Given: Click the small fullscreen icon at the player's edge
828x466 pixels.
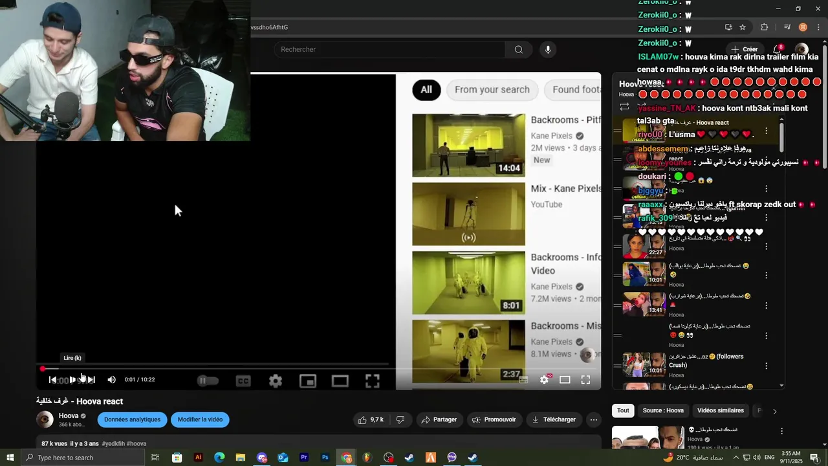Looking at the screenshot, I should tap(585, 380).
